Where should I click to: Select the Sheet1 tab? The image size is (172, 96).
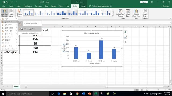(17, 87)
